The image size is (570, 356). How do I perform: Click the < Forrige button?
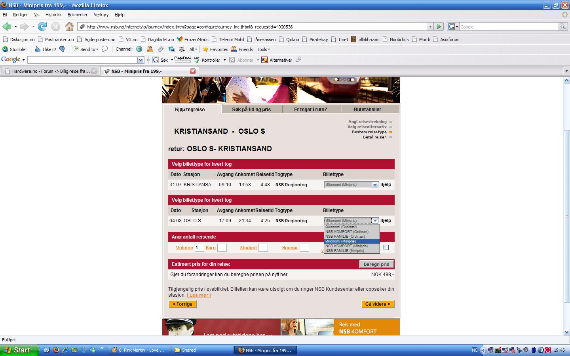click(182, 304)
